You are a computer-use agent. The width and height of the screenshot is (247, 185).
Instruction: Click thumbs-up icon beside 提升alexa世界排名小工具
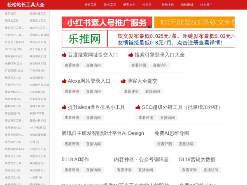click(x=64, y=107)
